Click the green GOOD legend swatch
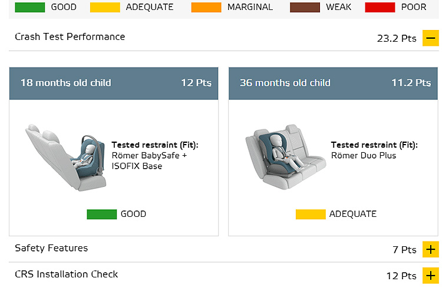 pos(30,7)
